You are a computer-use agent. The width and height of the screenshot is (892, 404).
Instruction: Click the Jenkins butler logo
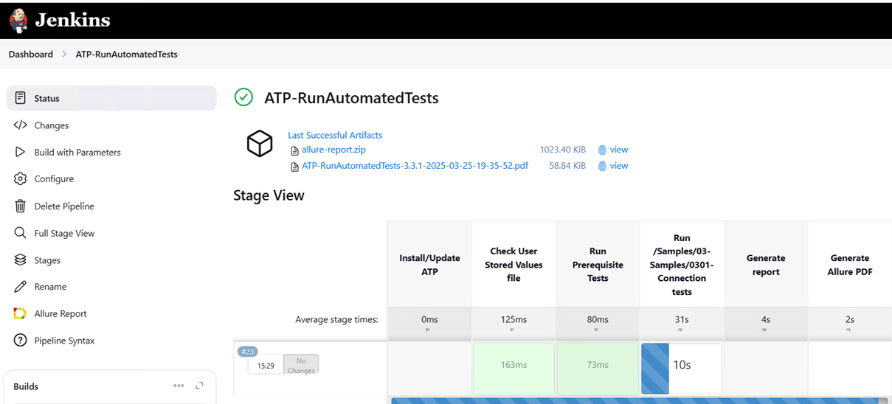18,21
